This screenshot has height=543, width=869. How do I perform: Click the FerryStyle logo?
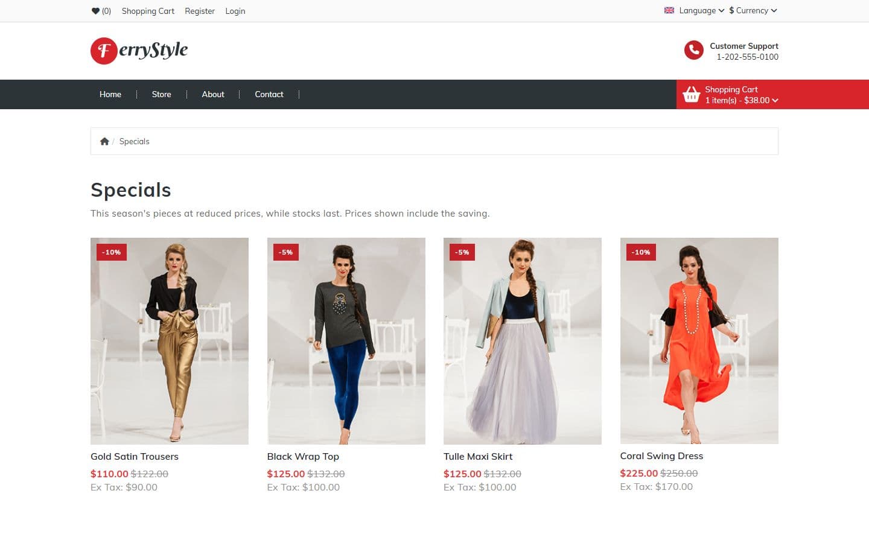click(x=139, y=51)
